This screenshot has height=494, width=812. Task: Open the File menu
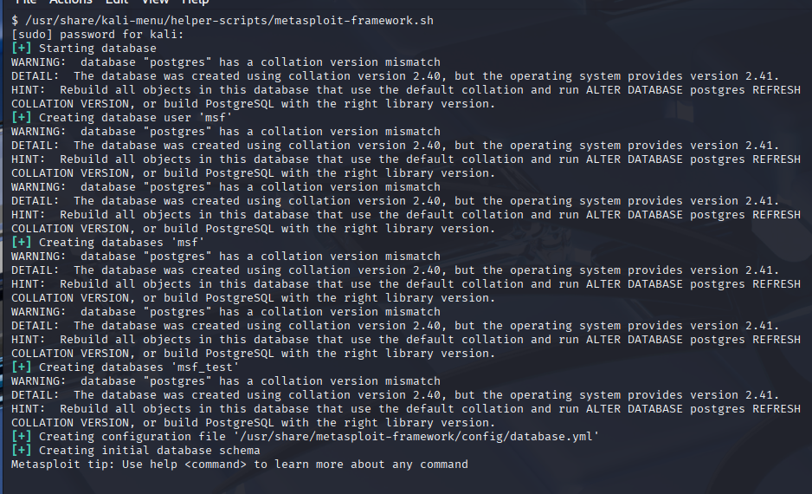[x=26, y=3]
